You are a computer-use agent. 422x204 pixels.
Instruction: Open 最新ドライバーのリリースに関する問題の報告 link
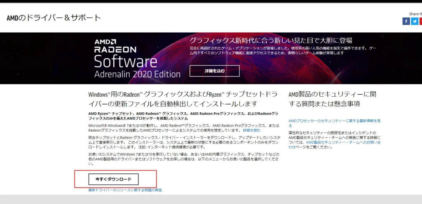[125, 190]
